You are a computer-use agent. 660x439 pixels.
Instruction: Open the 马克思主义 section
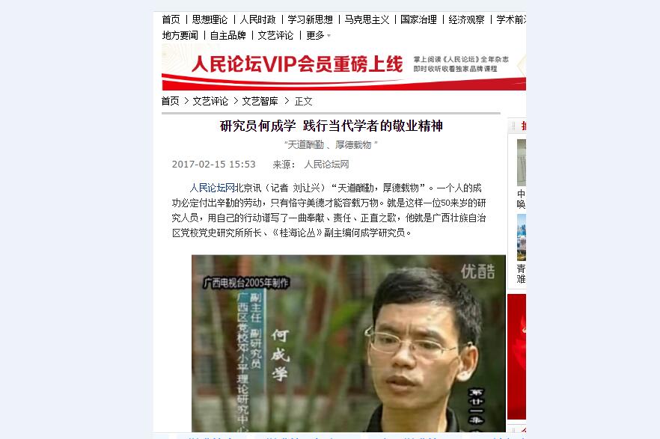(x=367, y=19)
